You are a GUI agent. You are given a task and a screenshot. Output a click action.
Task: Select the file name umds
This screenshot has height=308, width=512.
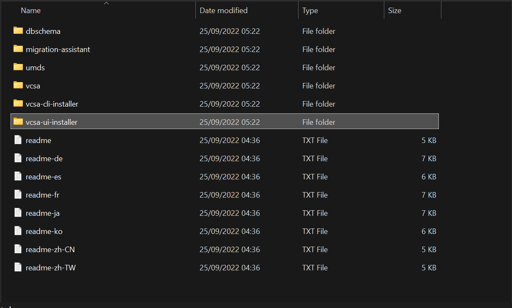(35, 68)
